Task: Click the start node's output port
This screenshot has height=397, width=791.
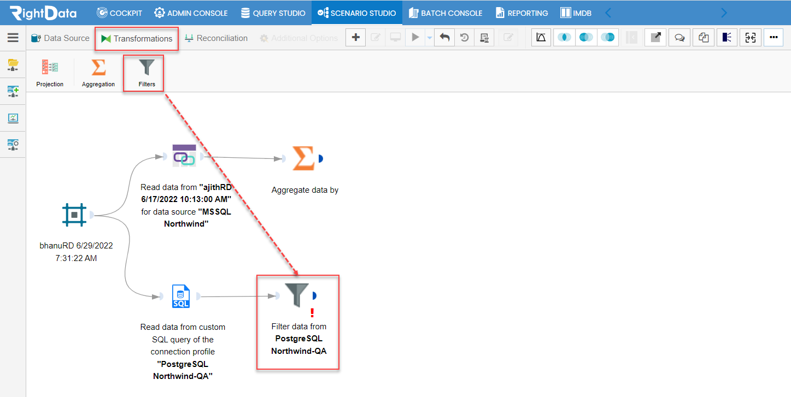Action: click(92, 215)
